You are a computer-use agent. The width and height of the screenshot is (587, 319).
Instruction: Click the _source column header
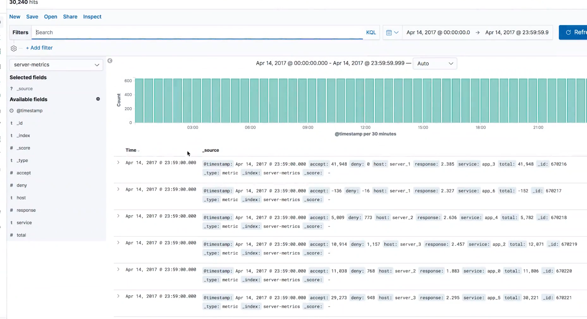pos(211,150)
